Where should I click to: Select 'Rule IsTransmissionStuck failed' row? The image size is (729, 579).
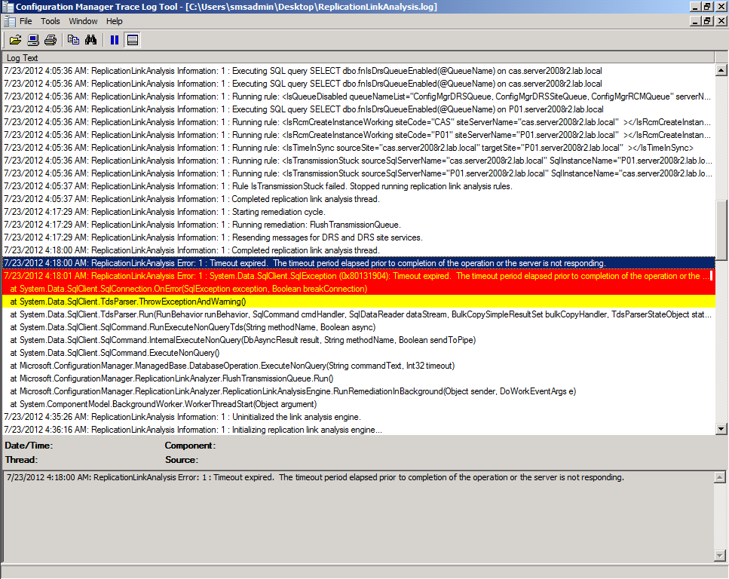tap(358, 186)
